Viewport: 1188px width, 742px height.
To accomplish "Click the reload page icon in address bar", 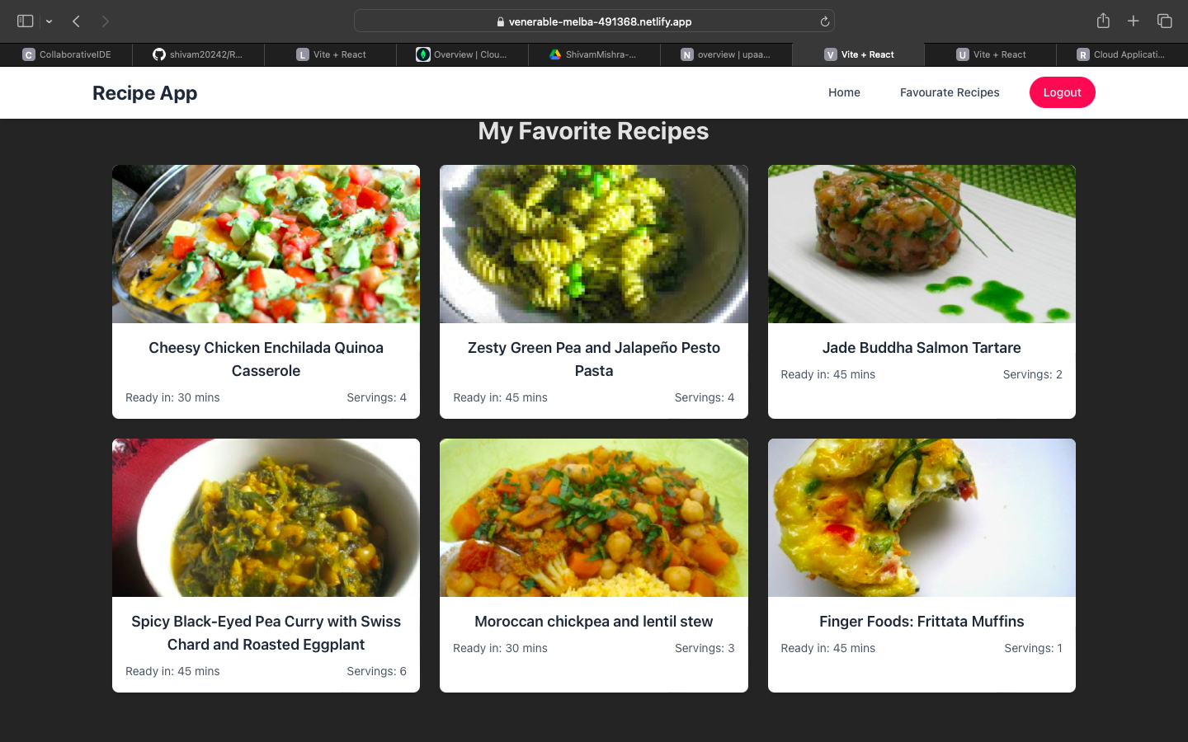I will [824, 21].
